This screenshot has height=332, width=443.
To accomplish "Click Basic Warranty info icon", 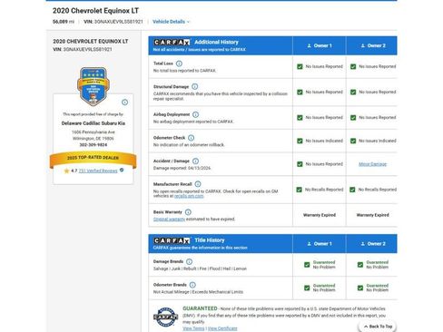I will (x=188, y=212).
